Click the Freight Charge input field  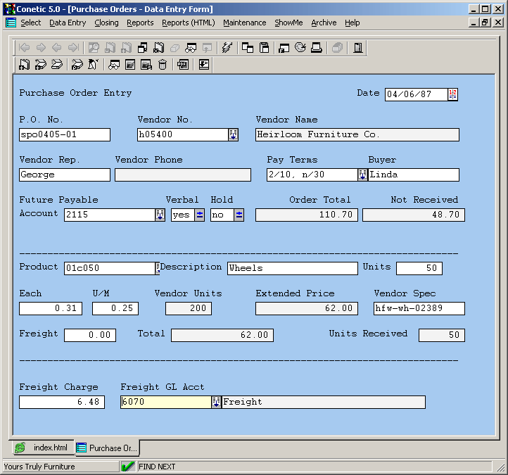coord(62,402)
